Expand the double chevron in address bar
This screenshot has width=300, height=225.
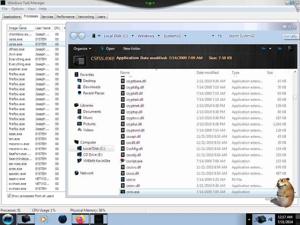(99, 35)
